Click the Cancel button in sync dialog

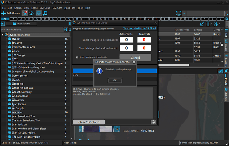(x=135, y=58)
